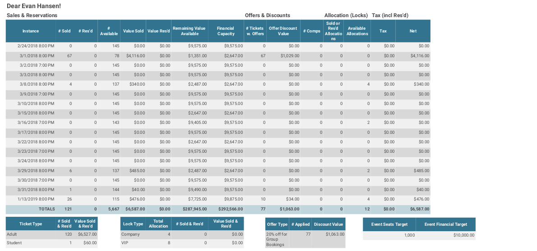
Task: Select the 'Offer Discount Value' column header
Action: (283, 31)
